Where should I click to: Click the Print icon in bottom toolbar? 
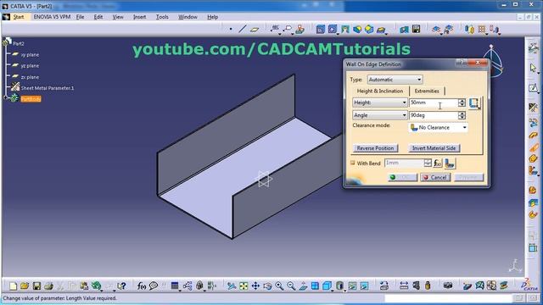pos(48,286)
